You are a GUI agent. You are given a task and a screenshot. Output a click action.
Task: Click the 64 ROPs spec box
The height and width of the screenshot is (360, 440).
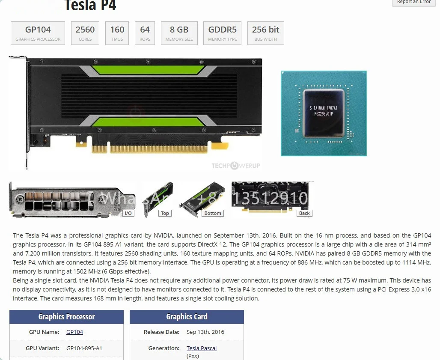[x=145, y=33]
